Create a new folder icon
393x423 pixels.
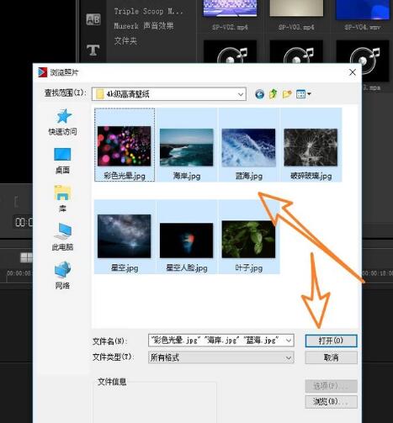(287, 94)
